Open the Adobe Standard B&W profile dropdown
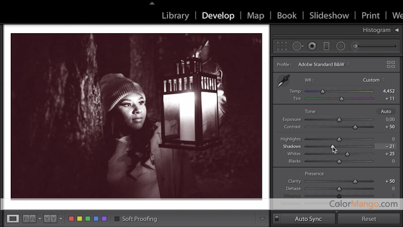Screen dimensions: 403x227 324,65
